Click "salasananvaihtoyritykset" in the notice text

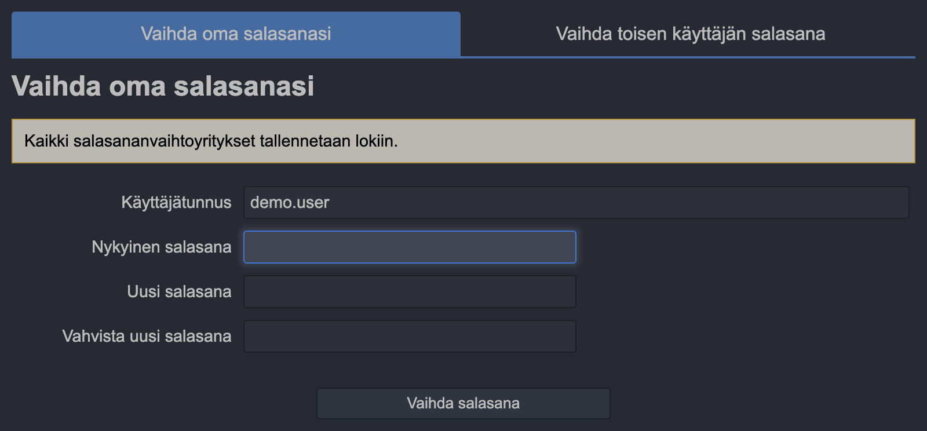pyautogui.click(x=164, y=141)
